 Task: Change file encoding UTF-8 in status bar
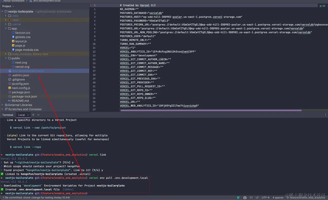[x=265, y=197]
